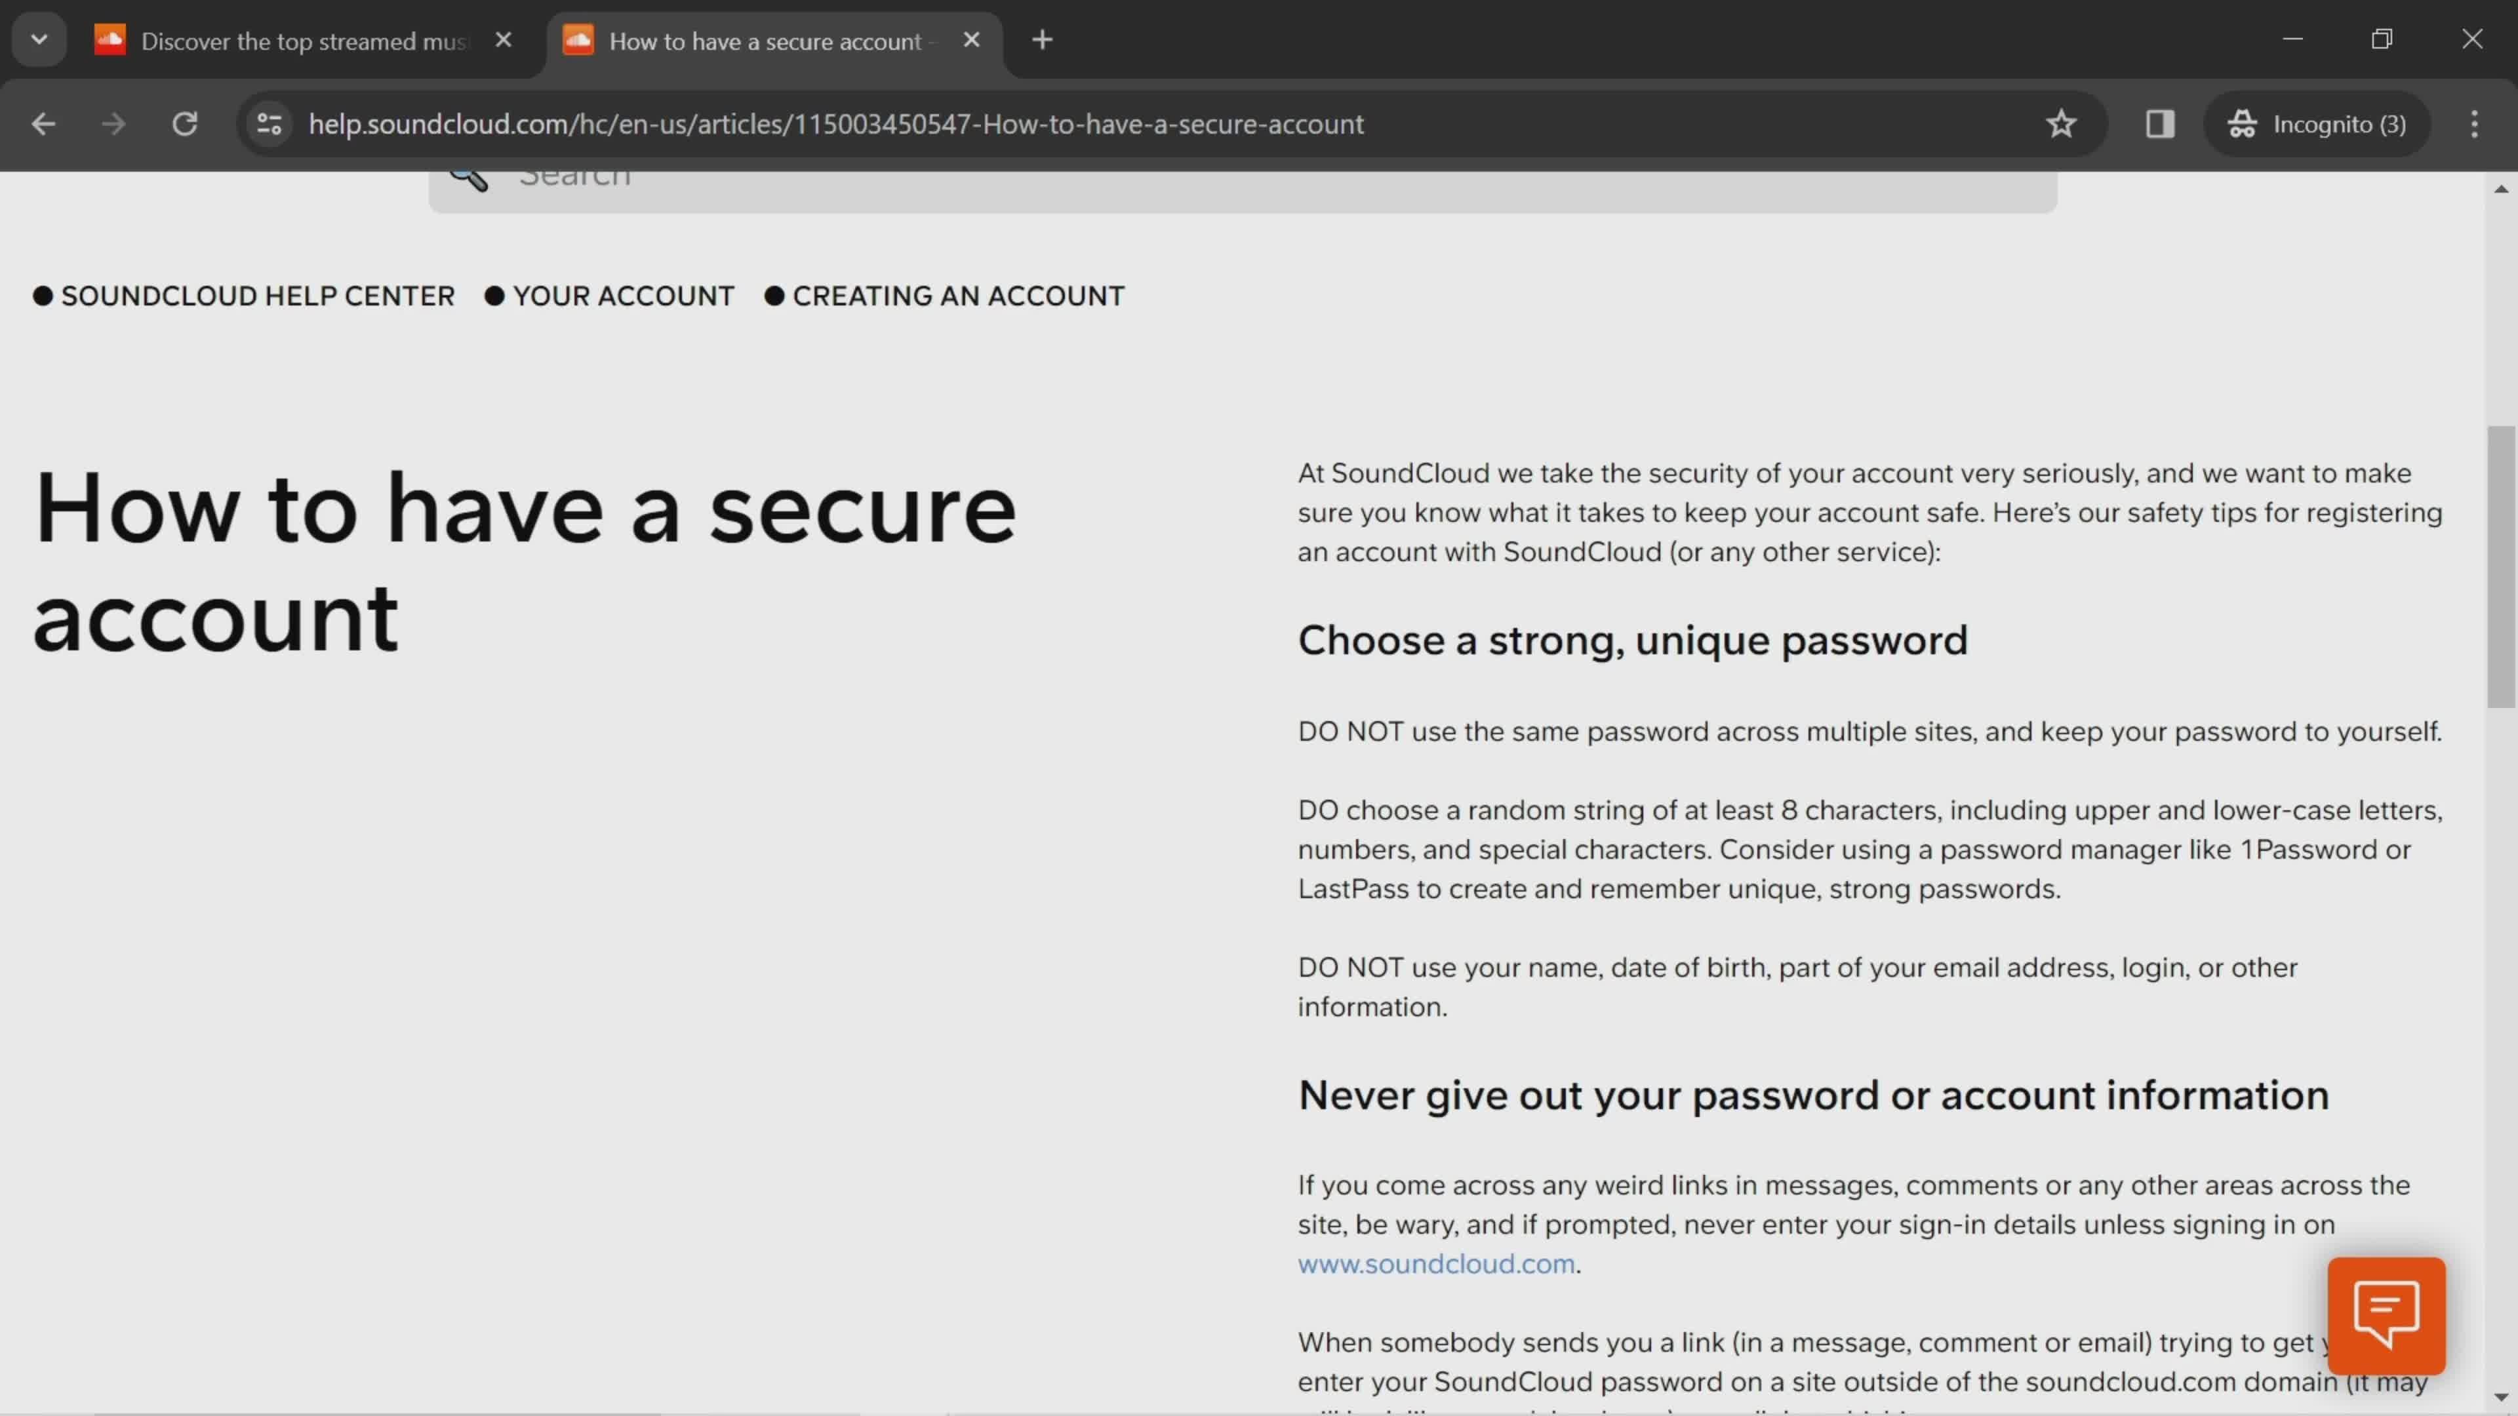This screenshot has width=2518, height=1416.
Task: Click the www.soundcloud.com hyperlink
Action: [1435, 1262]
